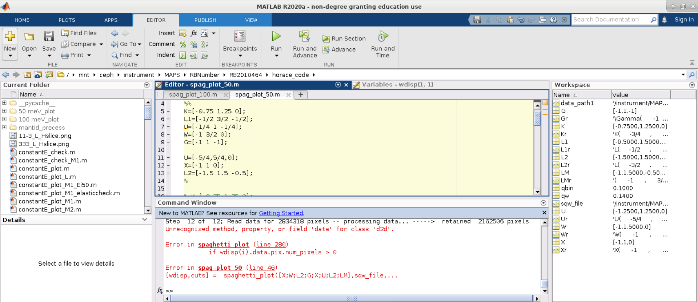Expand the 50 meV_plot folder
This screenshot has width=698, height=302.
point(4,111)
